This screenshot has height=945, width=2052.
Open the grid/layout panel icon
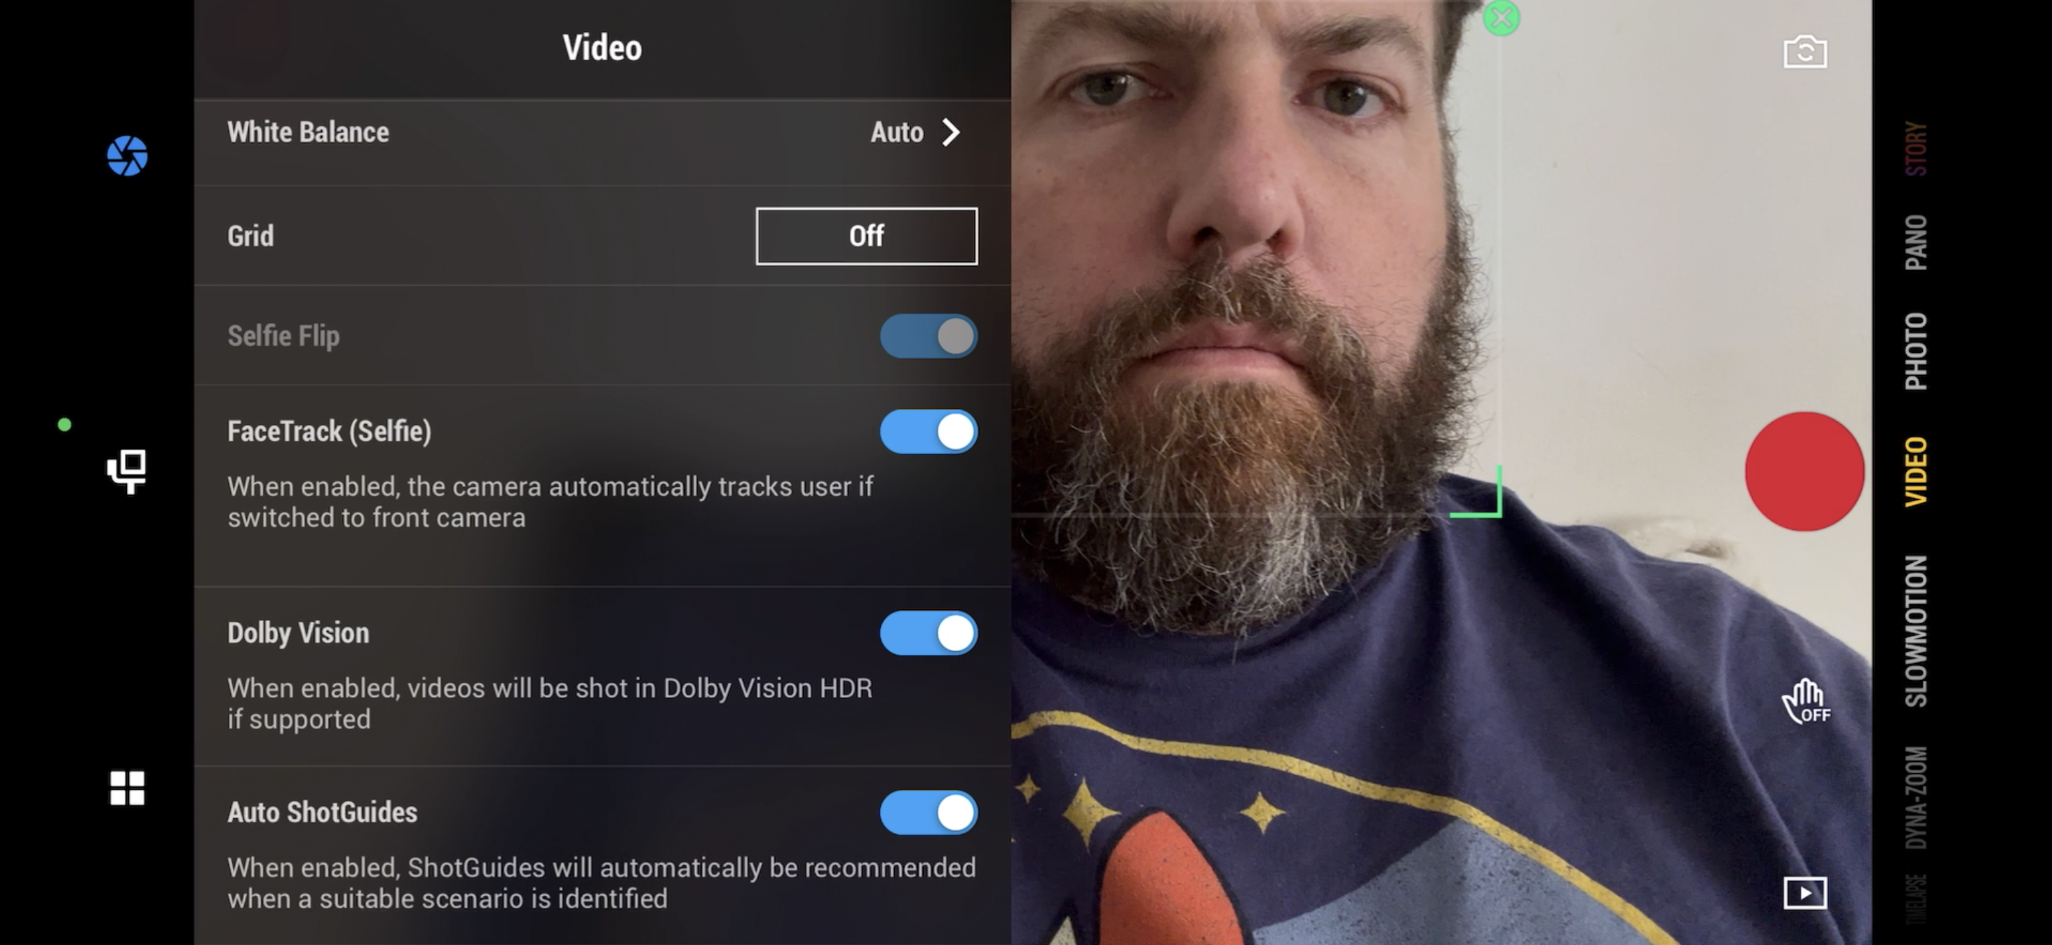click(x=127, y=788)
